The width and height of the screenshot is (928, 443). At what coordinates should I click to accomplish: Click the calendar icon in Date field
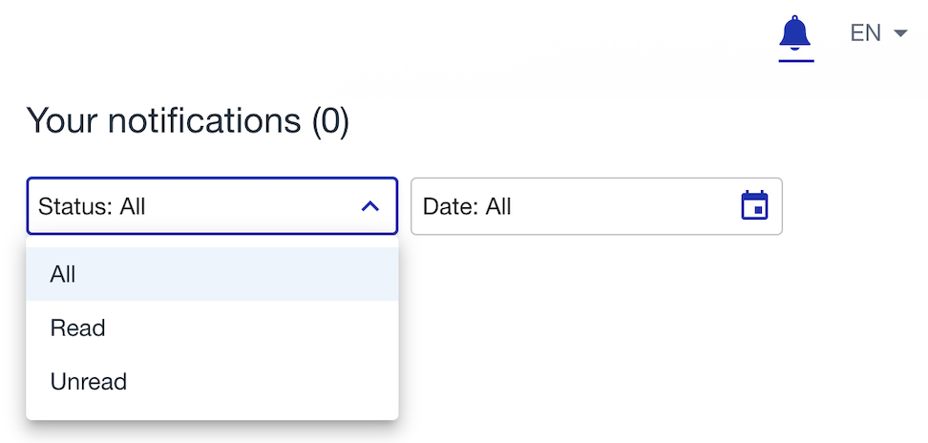pyautogui.click(x=754, y=206)
